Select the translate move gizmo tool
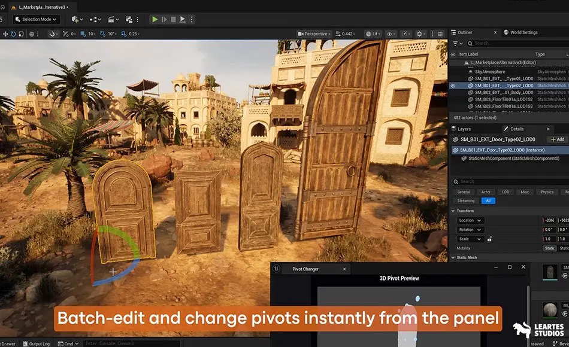569x347 pixels. click(5, 34)
